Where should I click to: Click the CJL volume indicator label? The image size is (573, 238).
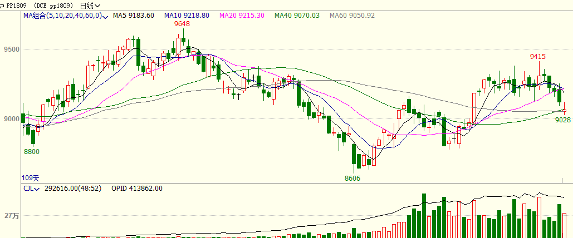point(28,189)
